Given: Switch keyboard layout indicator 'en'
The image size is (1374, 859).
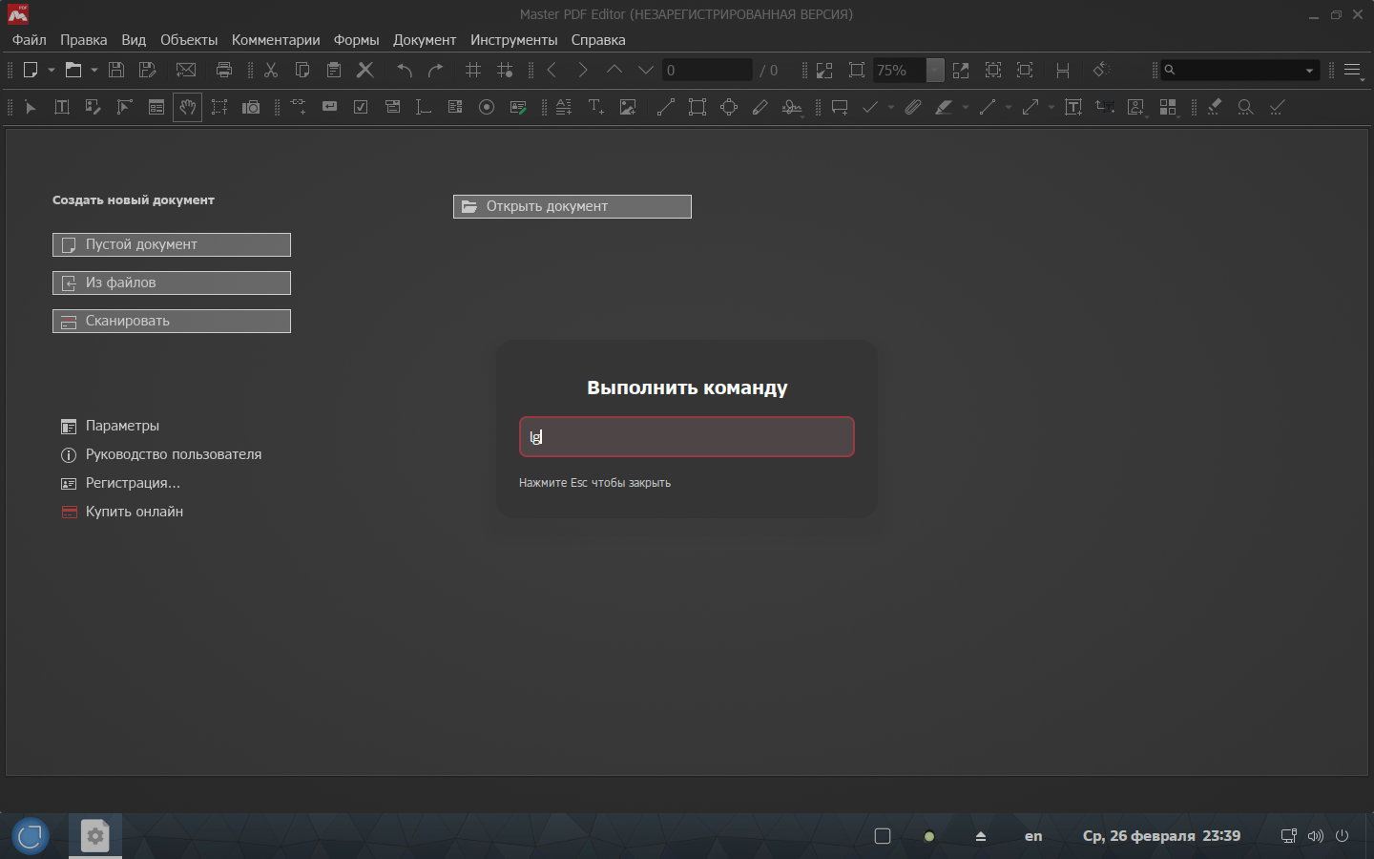Looking at the screenshot, I should click(1033, 836).
